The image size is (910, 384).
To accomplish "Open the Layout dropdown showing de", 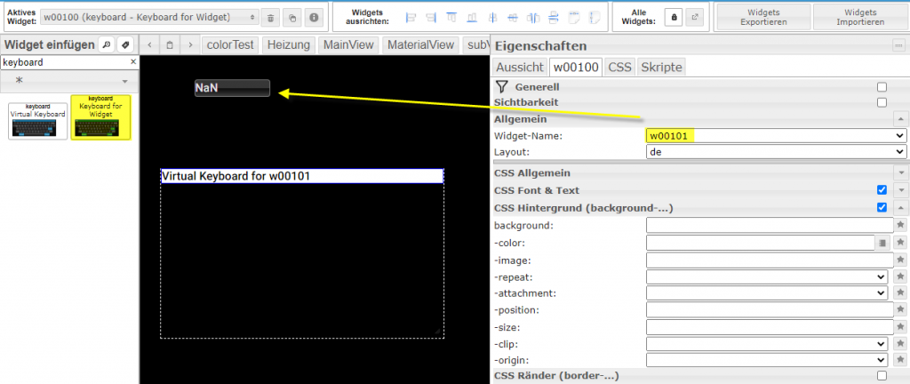I will pyautogui.click(x=775, y=152).
